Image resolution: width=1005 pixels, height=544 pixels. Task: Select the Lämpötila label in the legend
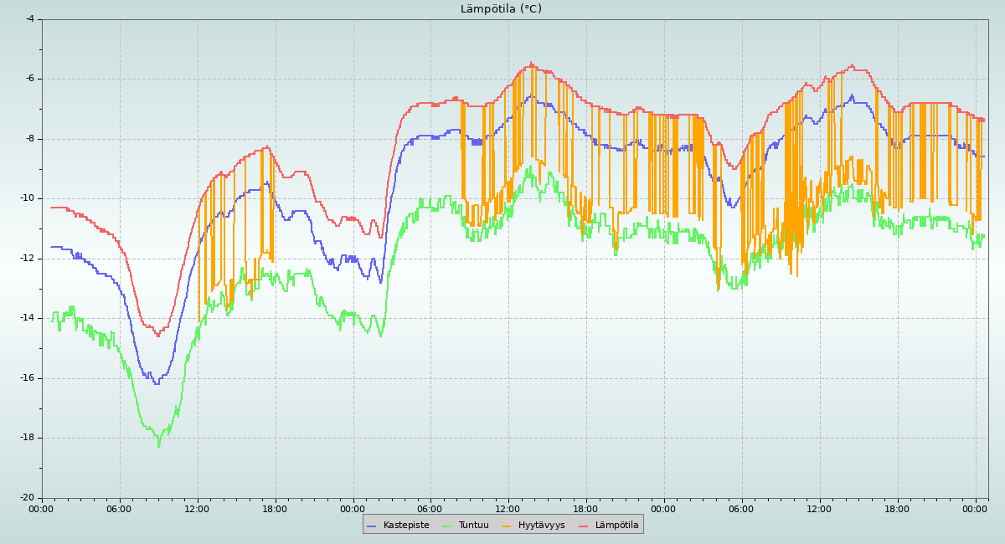(616, 525)
